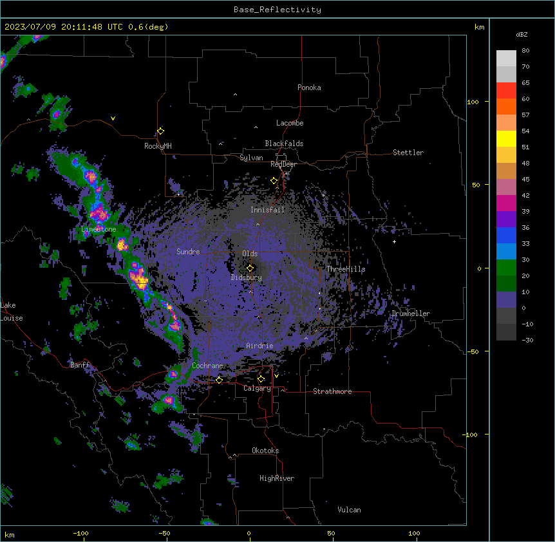Click the 65 value in the dBZ legend
This screenshot has height=542, width=555.
pyautogui.click(x=525, y=82)
